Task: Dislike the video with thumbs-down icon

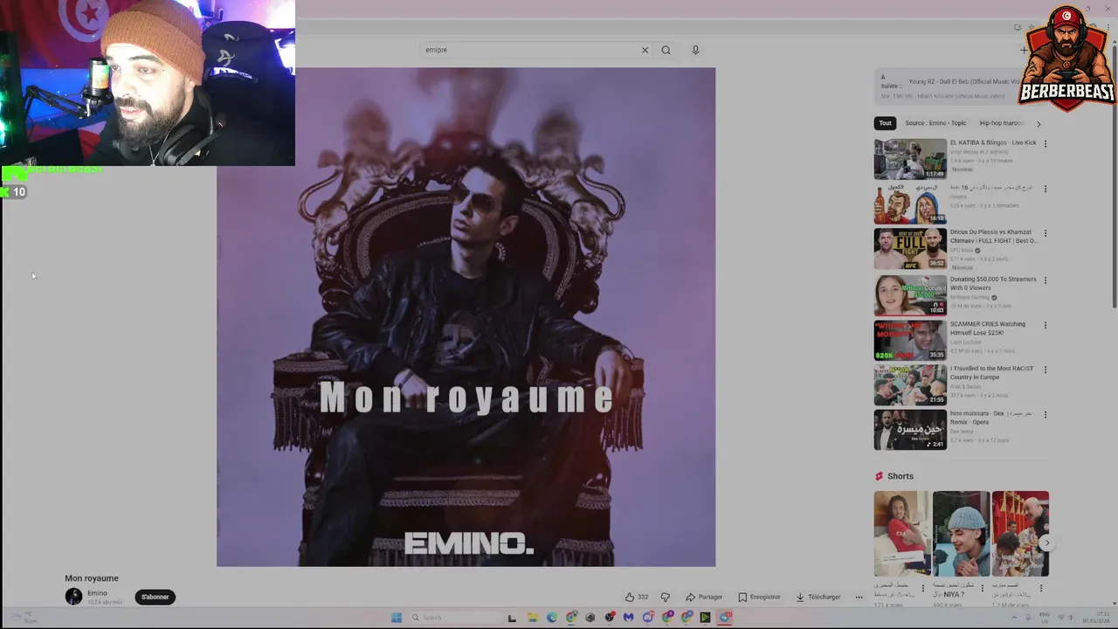Action: click(666, 597)
